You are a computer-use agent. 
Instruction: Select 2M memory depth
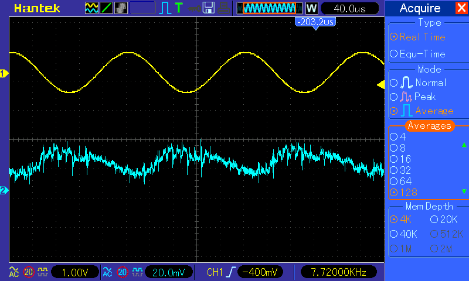pyautogui.click(x=441, y=248)
